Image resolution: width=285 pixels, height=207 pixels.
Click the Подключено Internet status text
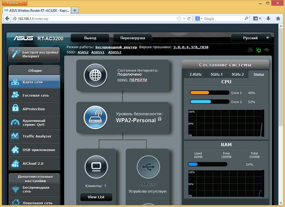pos(130,74)
